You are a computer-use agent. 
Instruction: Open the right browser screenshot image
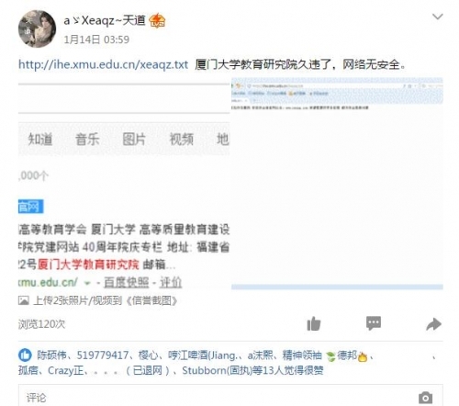(x=337, y=184)
